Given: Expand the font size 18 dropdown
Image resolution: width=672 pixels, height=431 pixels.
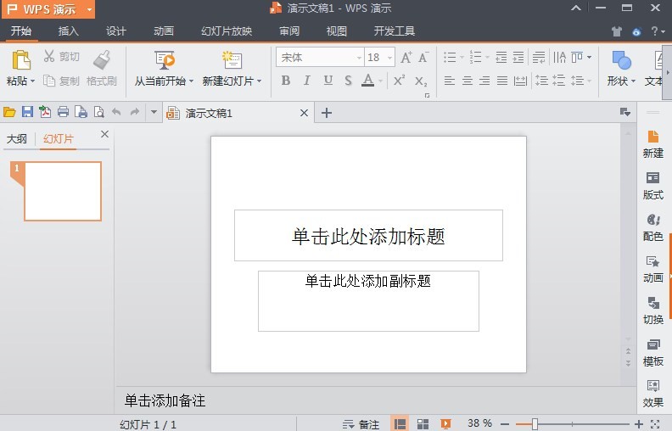Looking at the screenshot, I should [x=389, y=58].
